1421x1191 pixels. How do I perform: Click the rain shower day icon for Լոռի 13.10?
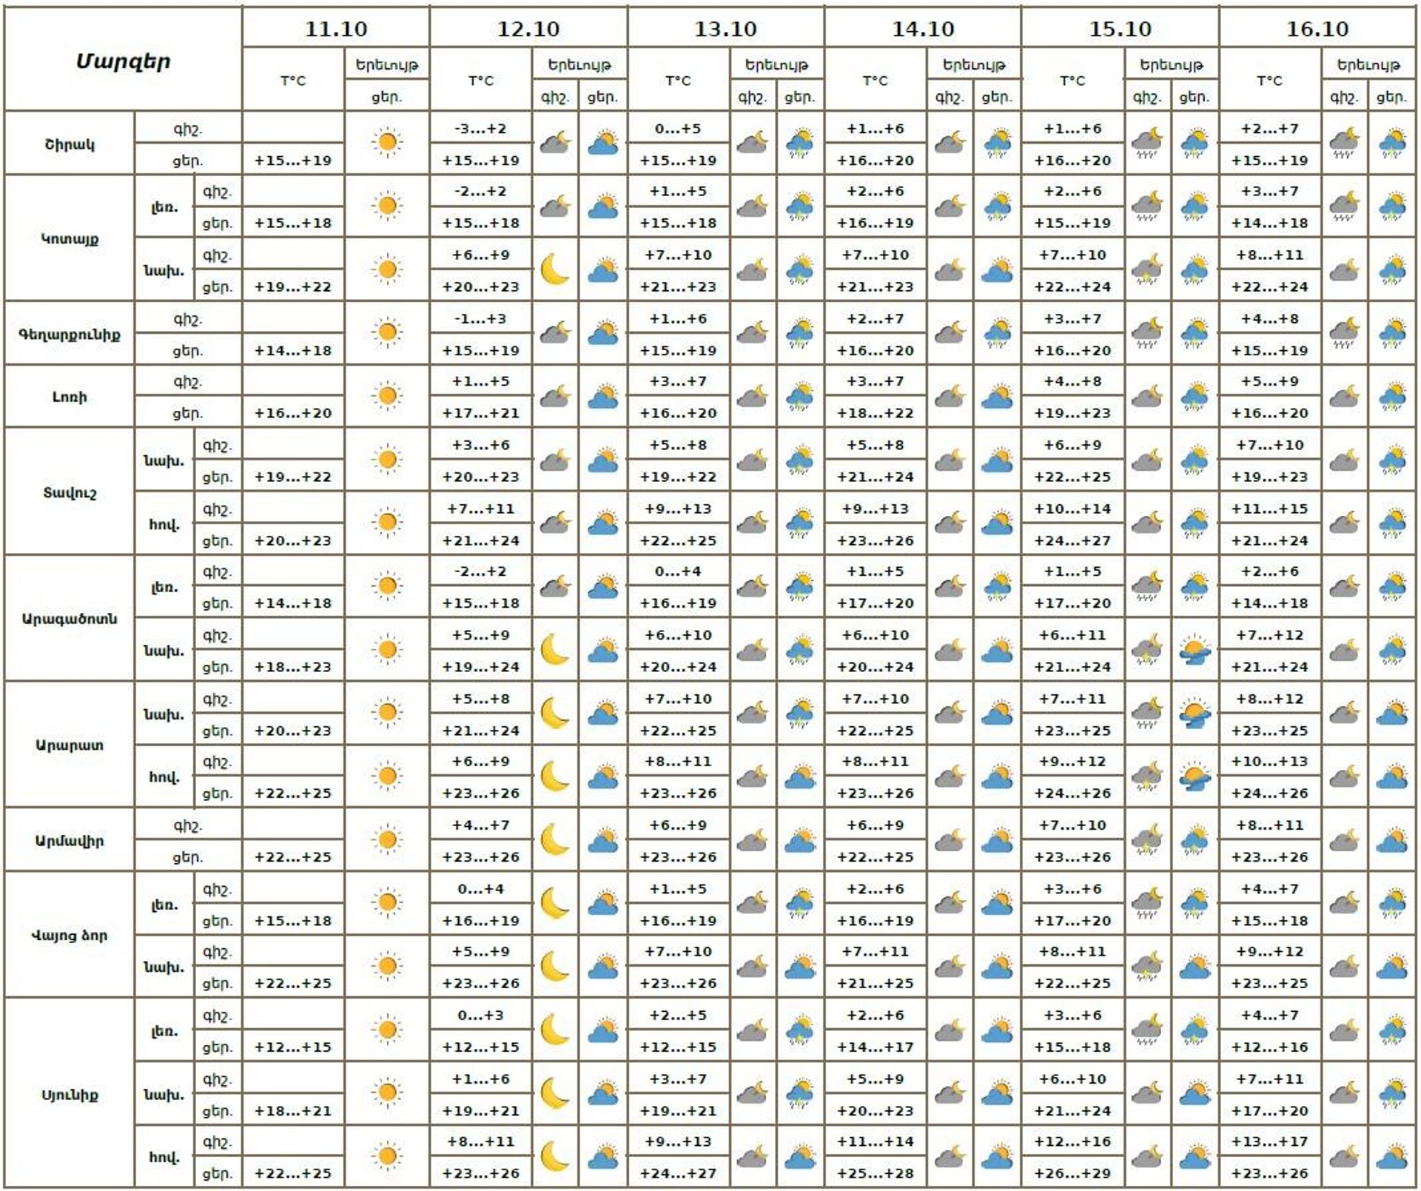click(x=799, y=396)
